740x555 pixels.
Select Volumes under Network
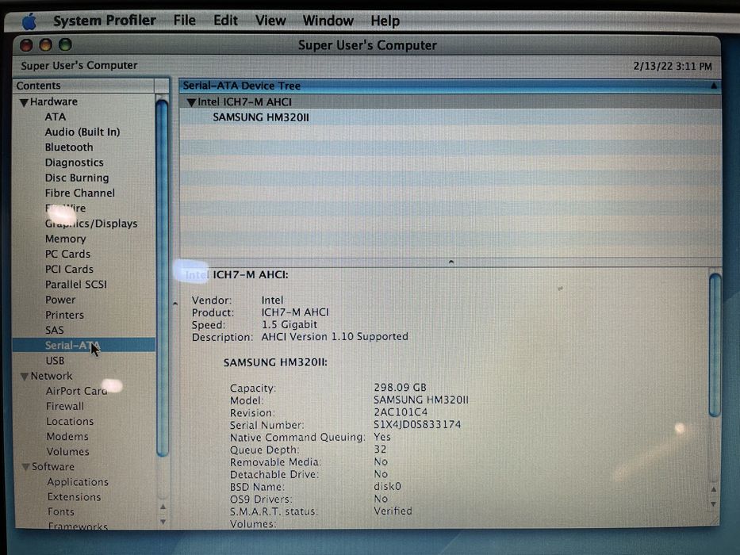68,452
